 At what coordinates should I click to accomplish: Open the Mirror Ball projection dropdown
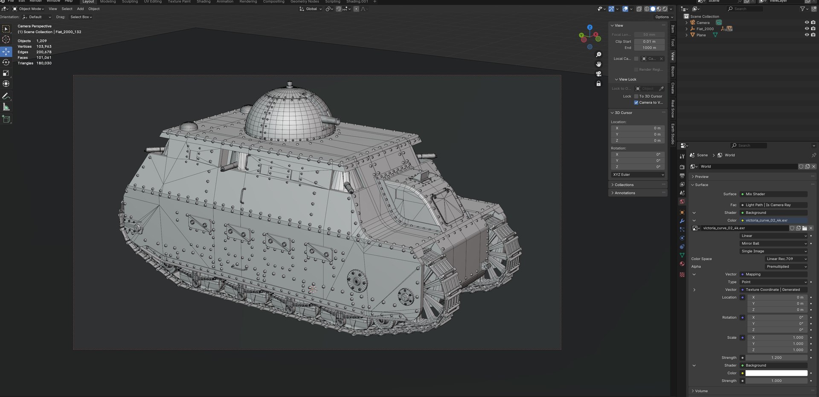tap(774, 244)
